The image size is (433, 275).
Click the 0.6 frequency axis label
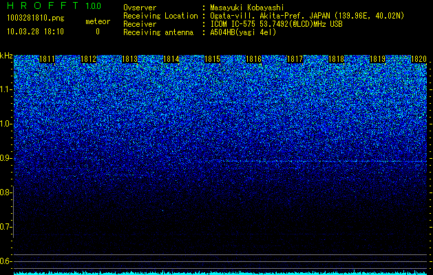[x=6, y=261]
